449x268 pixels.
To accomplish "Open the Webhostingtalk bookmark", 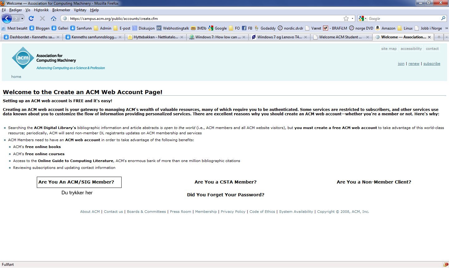I will pos(173,28).
